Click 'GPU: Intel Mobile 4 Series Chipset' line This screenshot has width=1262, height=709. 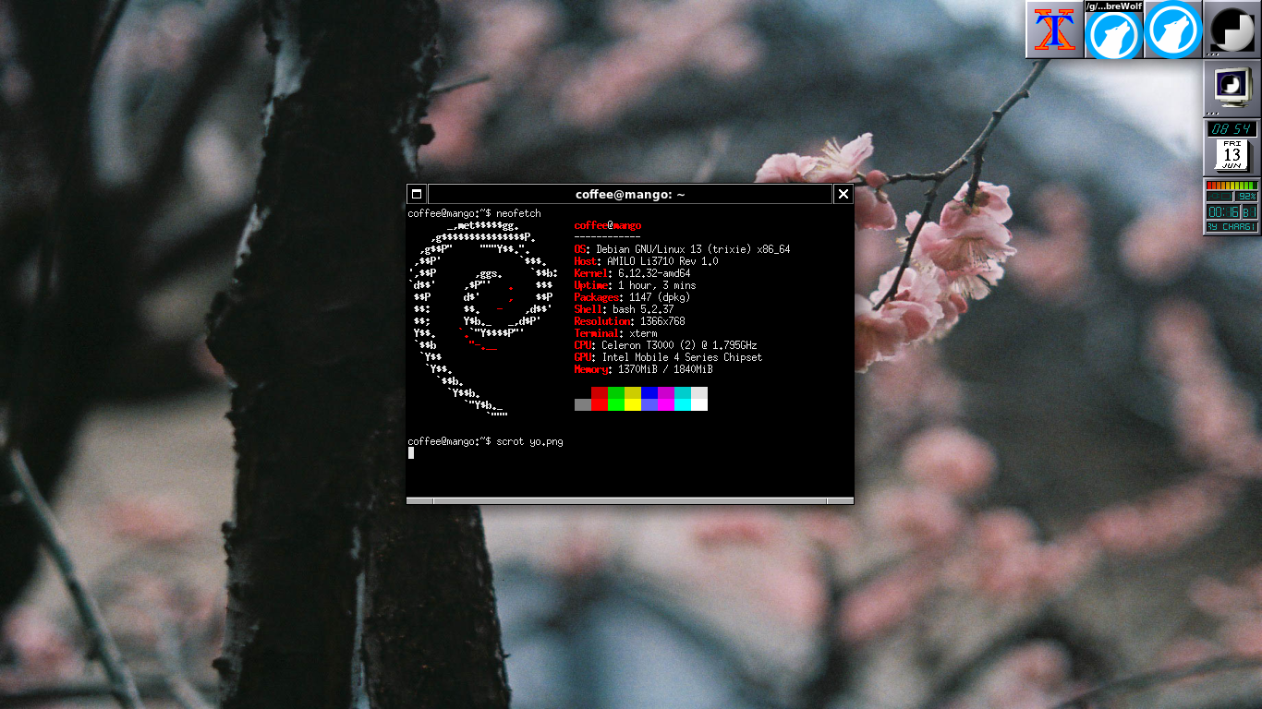click(x=668, y=357)
